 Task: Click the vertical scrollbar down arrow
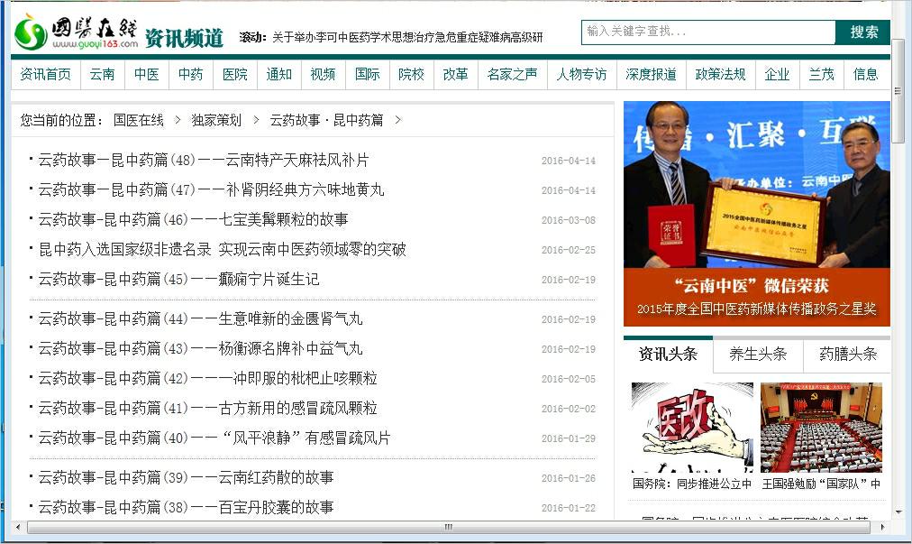(x=898, y=512)
